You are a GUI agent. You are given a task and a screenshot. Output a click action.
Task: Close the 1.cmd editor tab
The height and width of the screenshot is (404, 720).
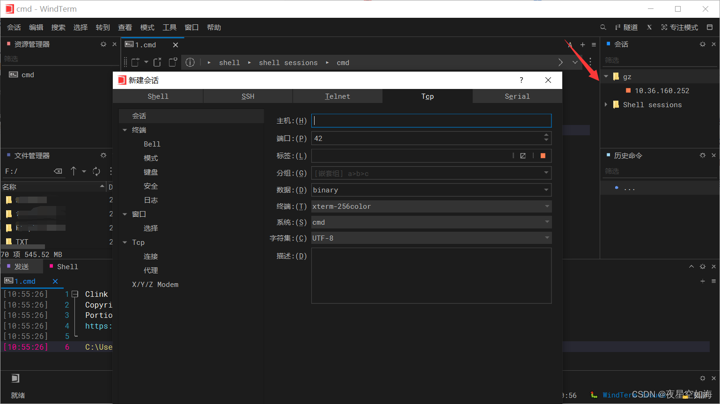176,45
